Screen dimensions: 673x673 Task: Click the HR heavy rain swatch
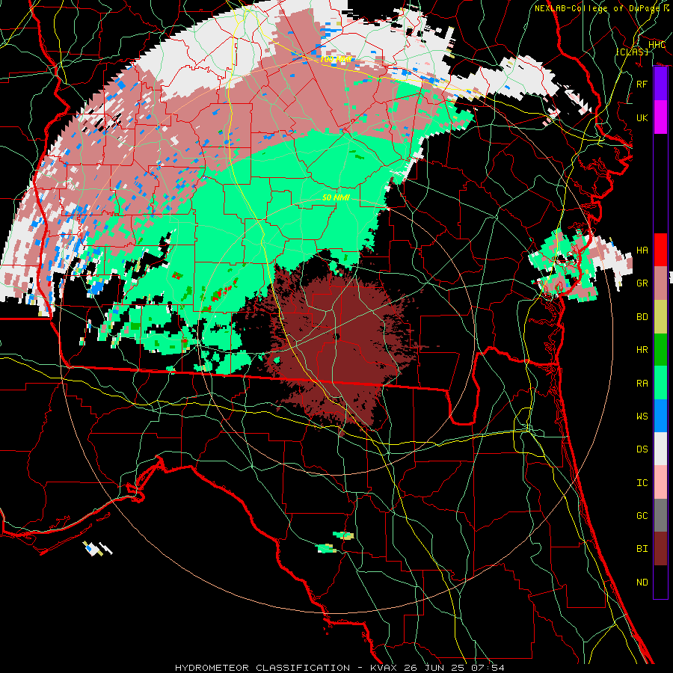point(660,350)
